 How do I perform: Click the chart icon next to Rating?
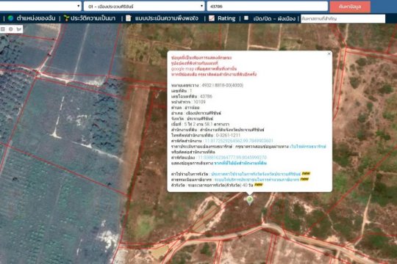coord(212,18)
